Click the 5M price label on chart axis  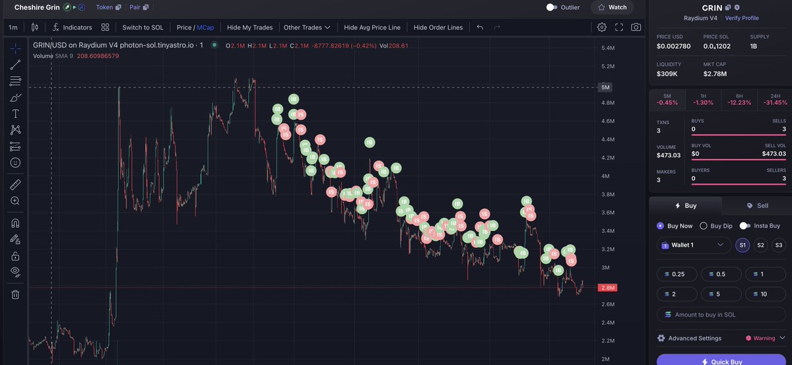[607, 87]
